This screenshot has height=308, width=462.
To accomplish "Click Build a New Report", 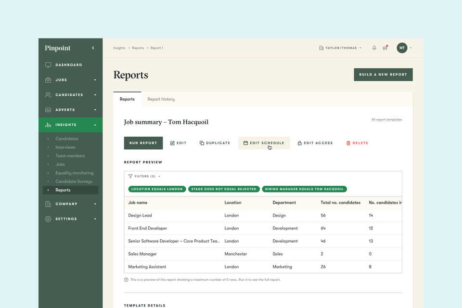I will [x=383, y=75].
